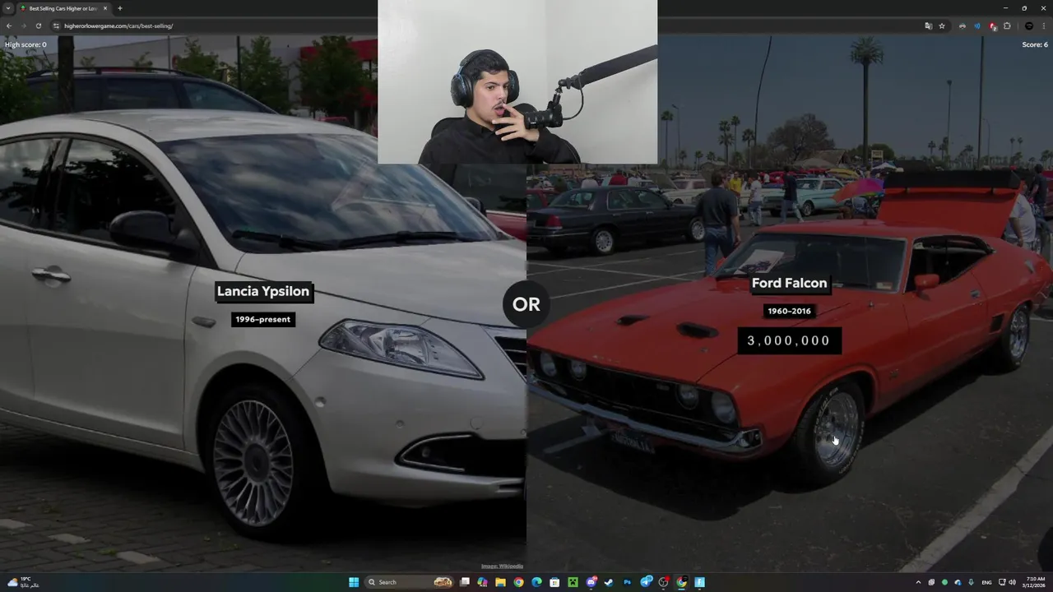Open a new browser tab
The image size is (1053, 592).
pyautogui.click(x=120, y=8)
